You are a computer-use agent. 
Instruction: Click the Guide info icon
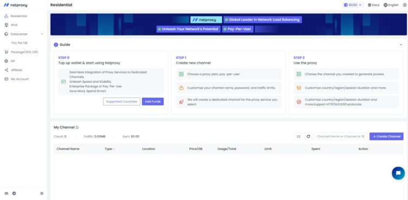[56, 45]
